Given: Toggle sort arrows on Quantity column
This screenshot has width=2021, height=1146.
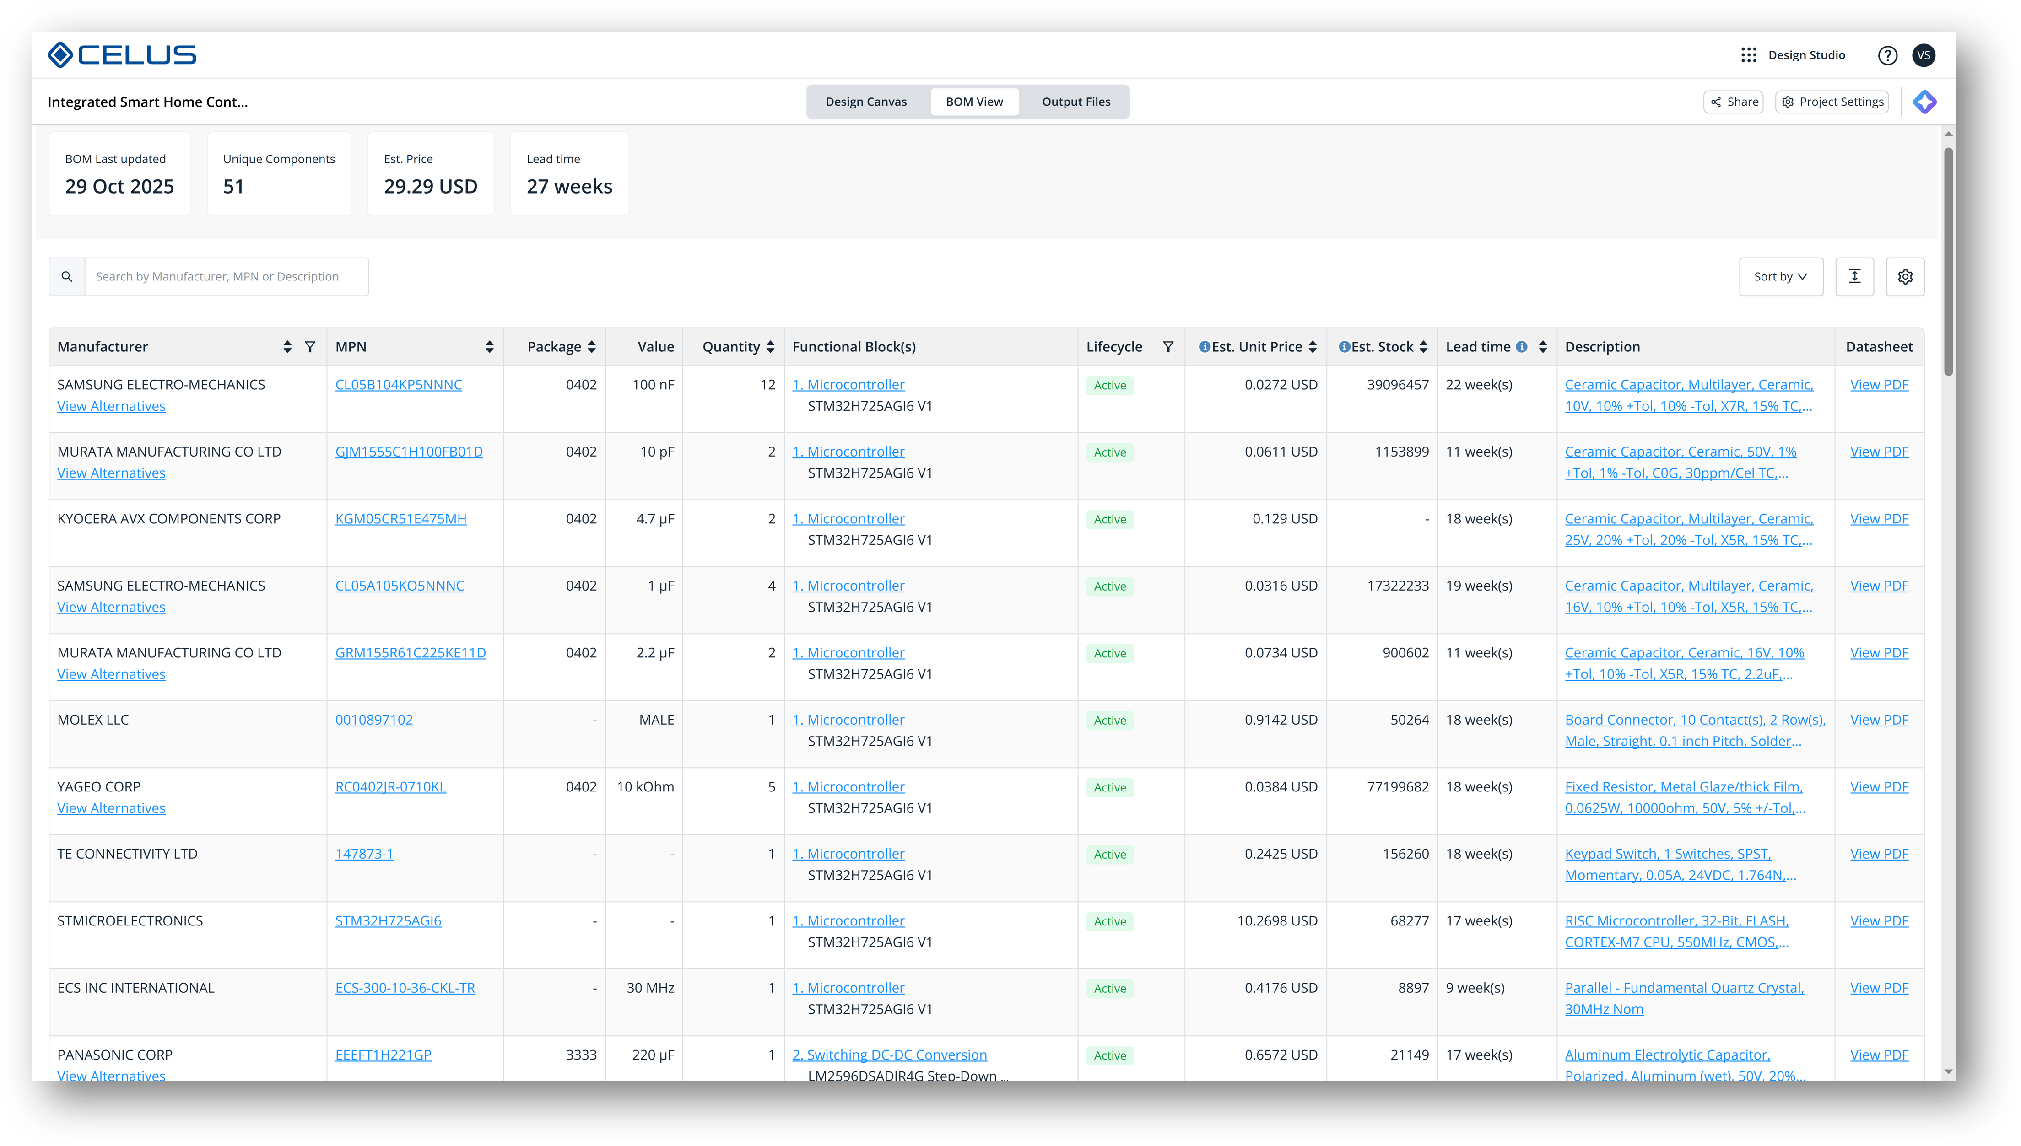Looking at the screenshot, I should pyautogui.click(x=770, y=347).
